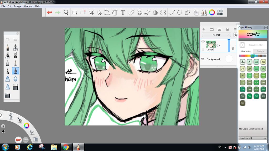This screenshot has width=269, height=151.
Task: Click the Background layer white color circle
Action: [x=229, y=59]
